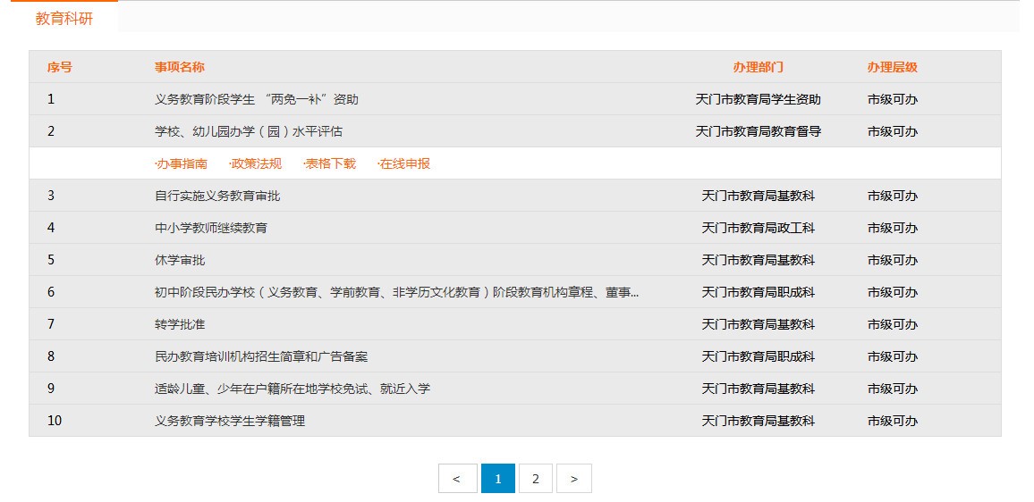
Task: Select item 初中阶段民办学校 章程、董事...
Action: pos(396,293)
